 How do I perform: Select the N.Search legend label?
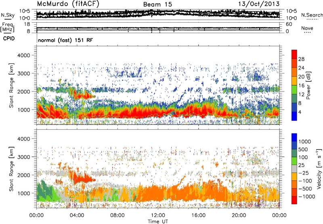click(312, 15)
